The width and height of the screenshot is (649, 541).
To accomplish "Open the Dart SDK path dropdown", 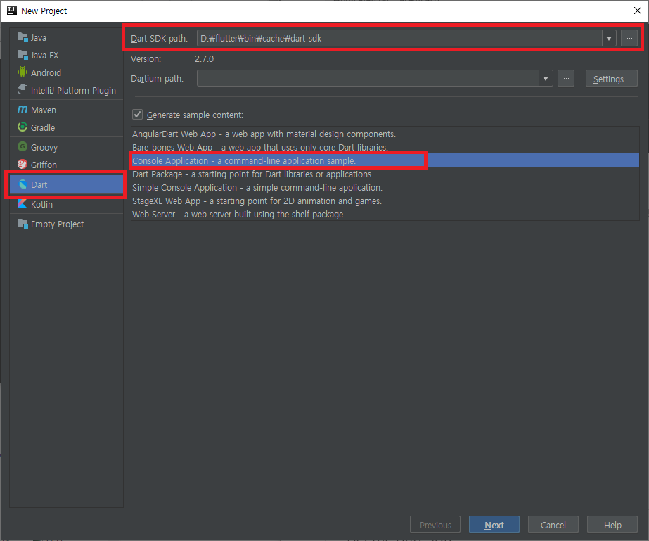I will coord(609,38).
